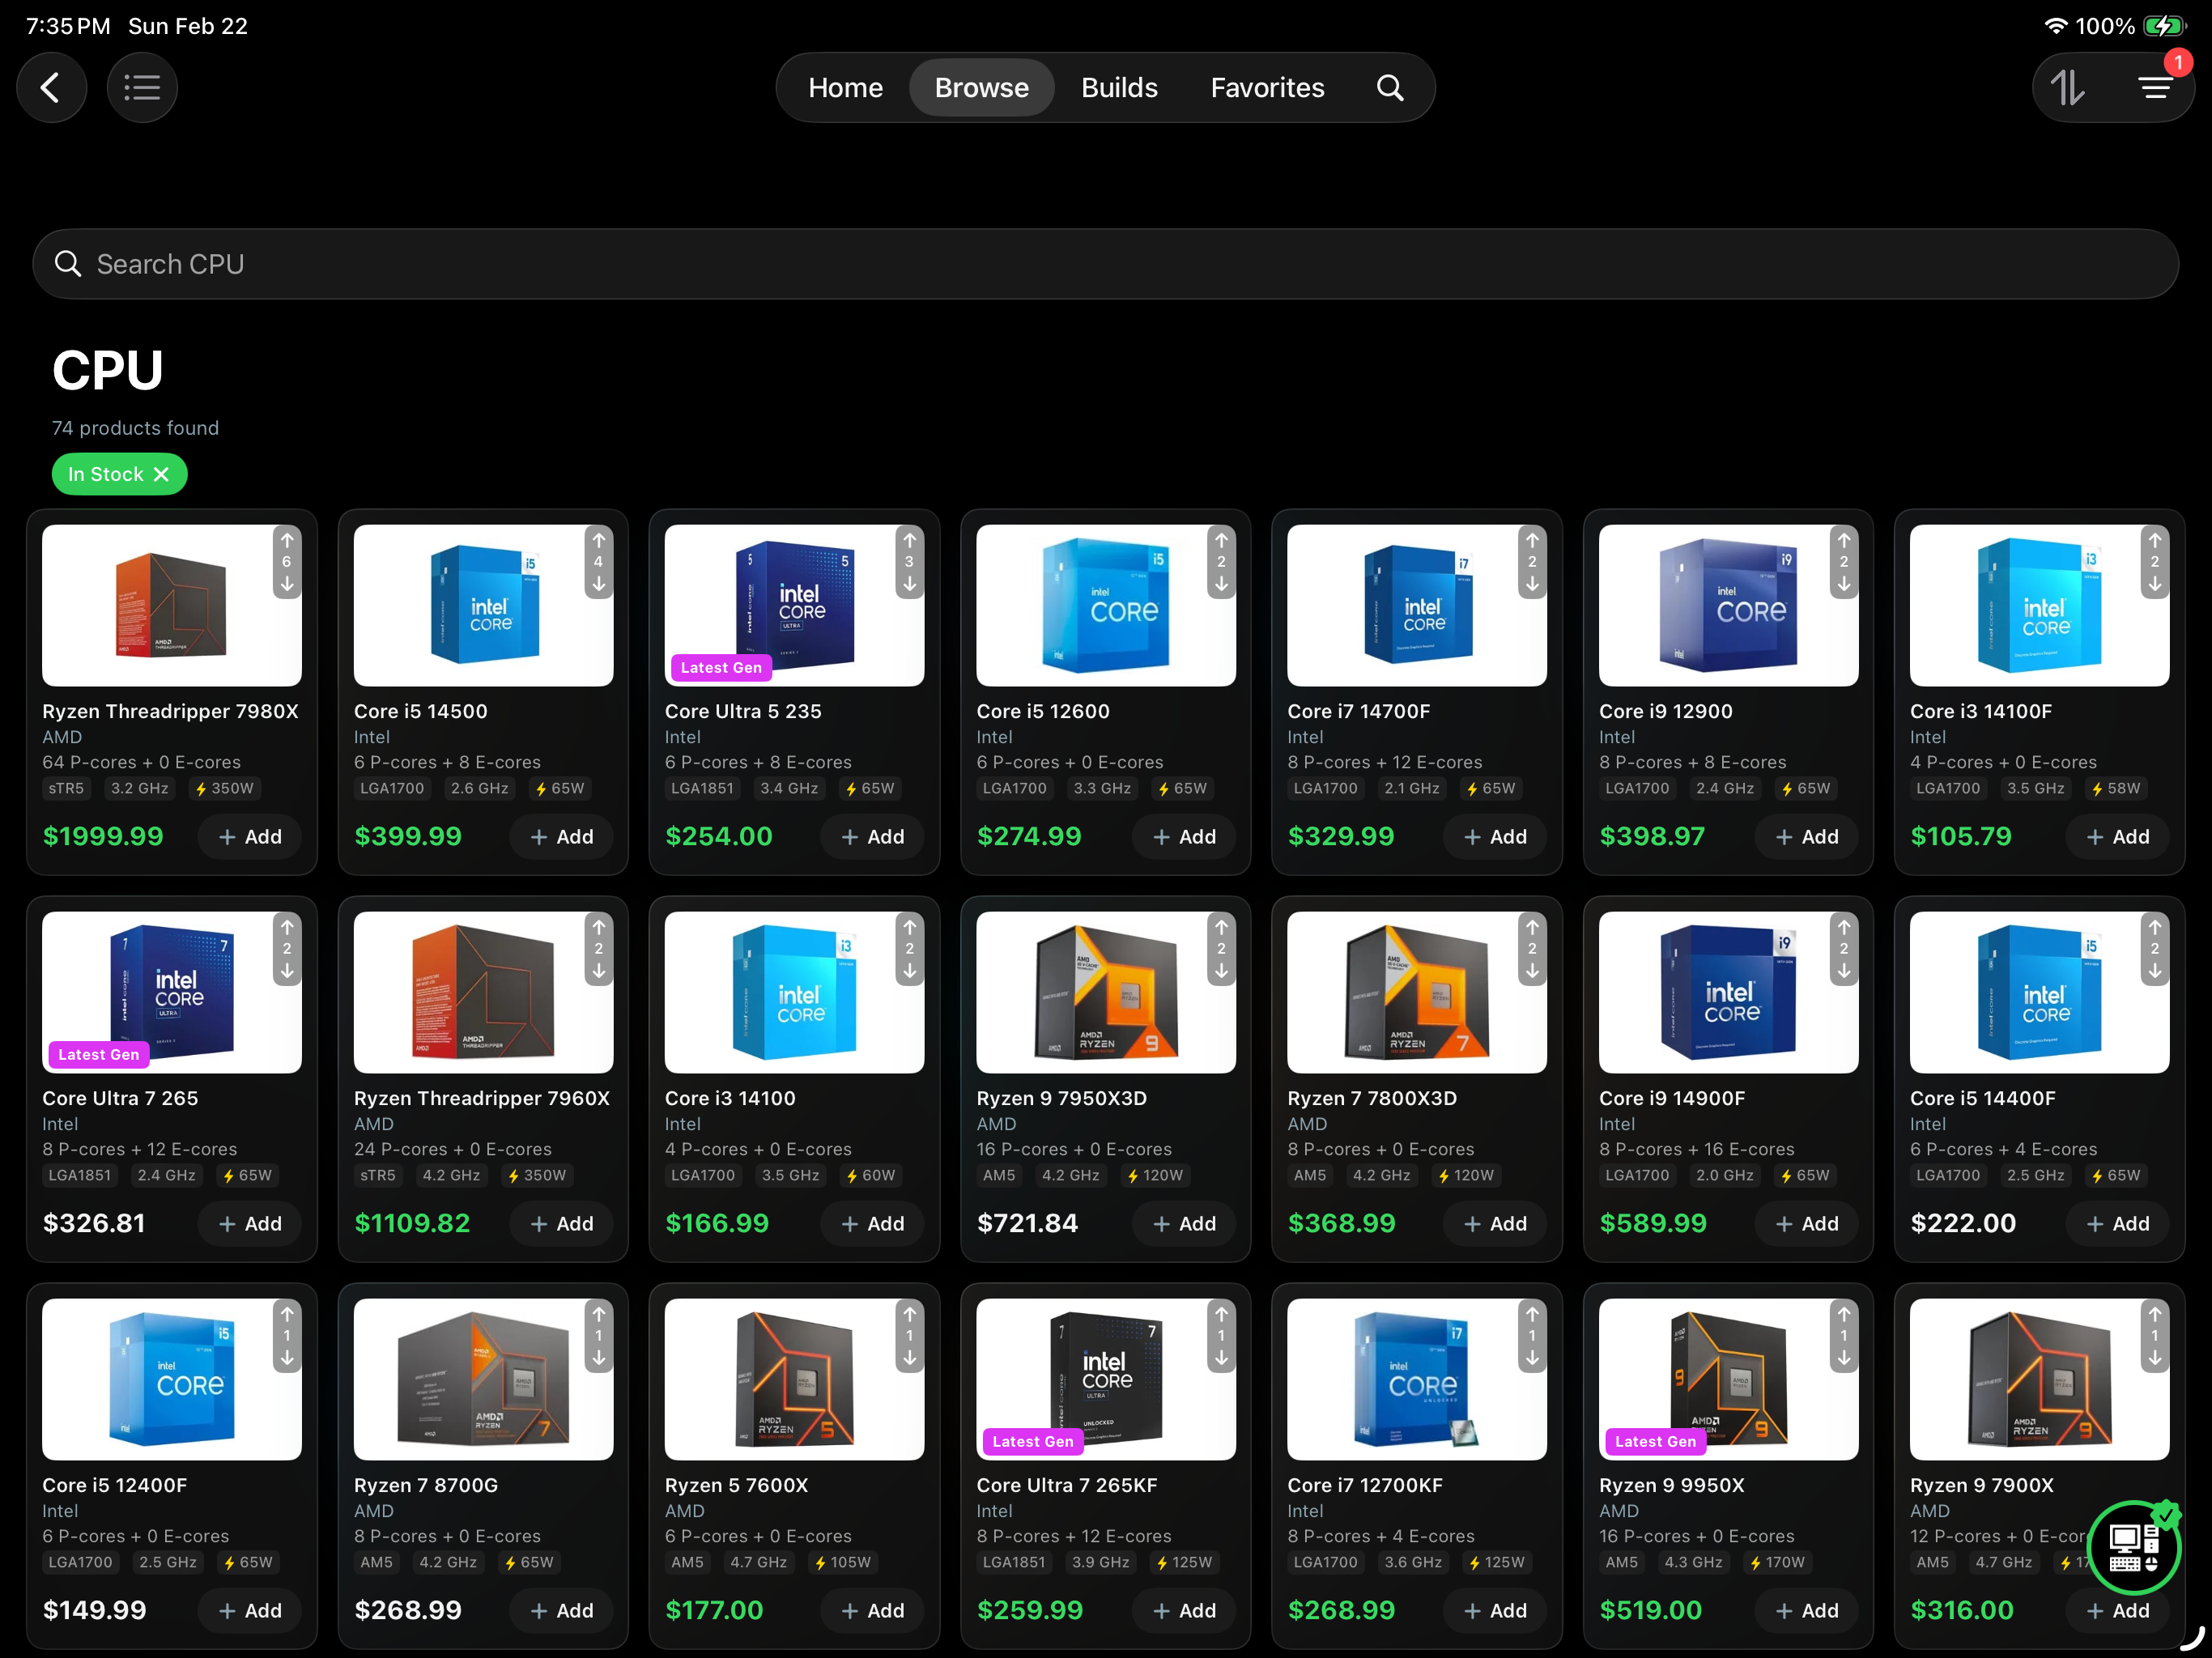
Task: Click the sTR5 socket tag on Threadripper 7980X
Action: point(66,789)
